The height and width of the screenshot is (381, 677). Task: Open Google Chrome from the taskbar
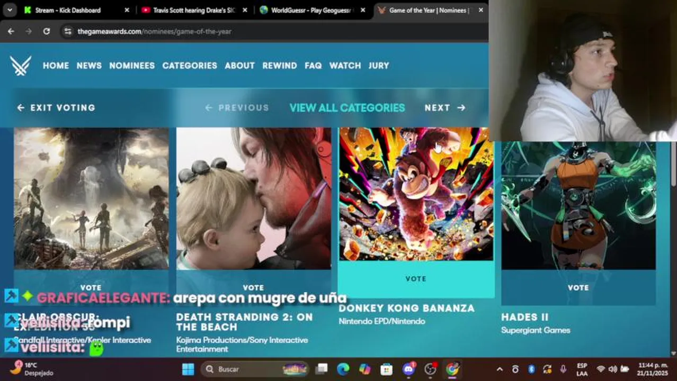(x=452, y=369)
